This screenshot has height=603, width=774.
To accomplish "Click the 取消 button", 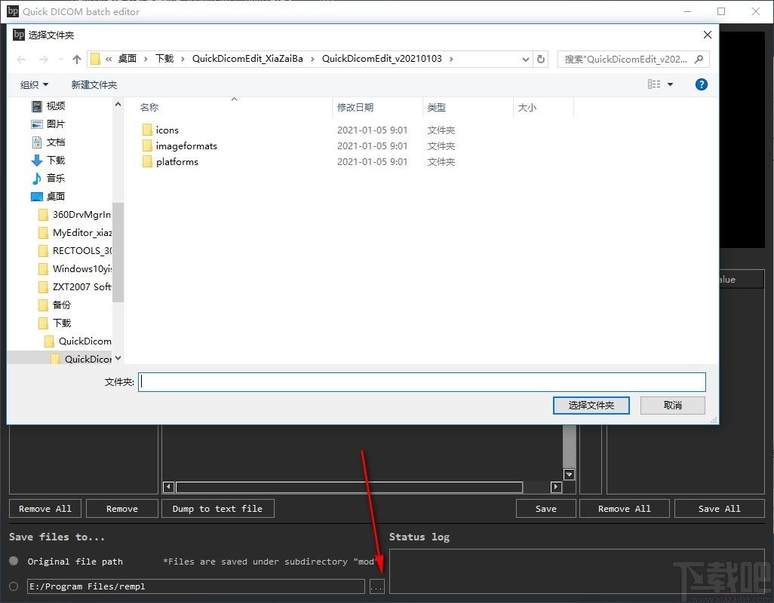I will 672,406.
